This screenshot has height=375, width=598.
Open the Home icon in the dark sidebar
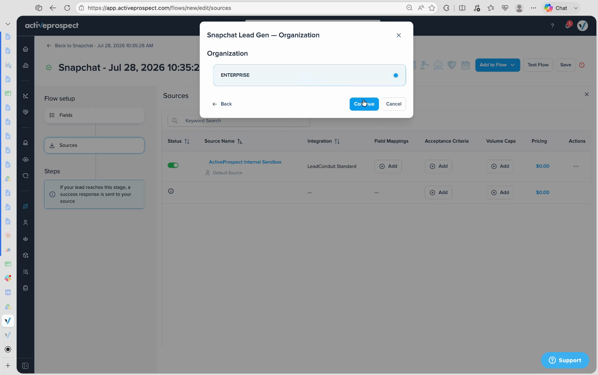point(25,49)
